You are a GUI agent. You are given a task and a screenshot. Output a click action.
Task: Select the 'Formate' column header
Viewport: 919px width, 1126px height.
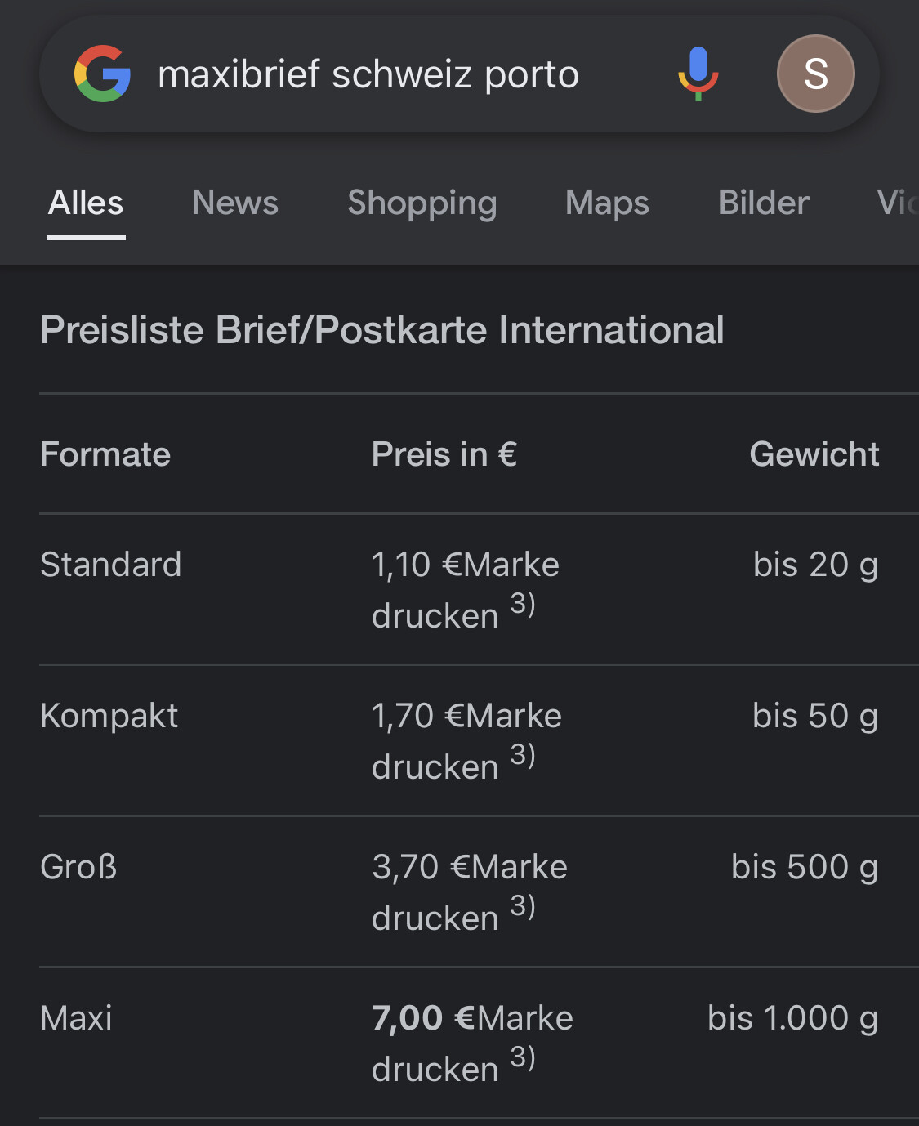pos(105,454)
